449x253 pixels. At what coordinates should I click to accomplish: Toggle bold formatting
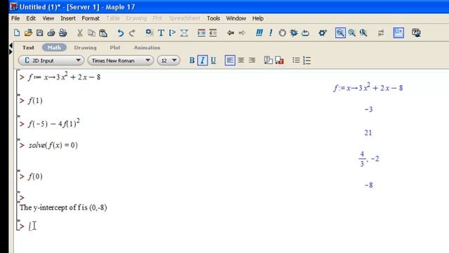pyautogui.click(x=192, y=60)
